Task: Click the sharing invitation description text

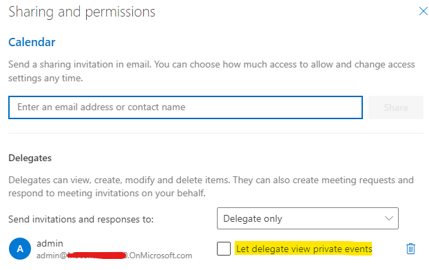Action: click(x=211, y=71)
